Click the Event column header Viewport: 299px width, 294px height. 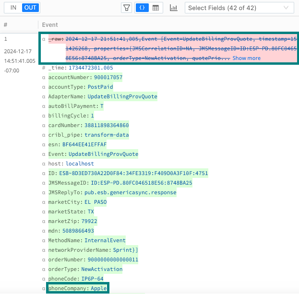click(x=50, y=24)
